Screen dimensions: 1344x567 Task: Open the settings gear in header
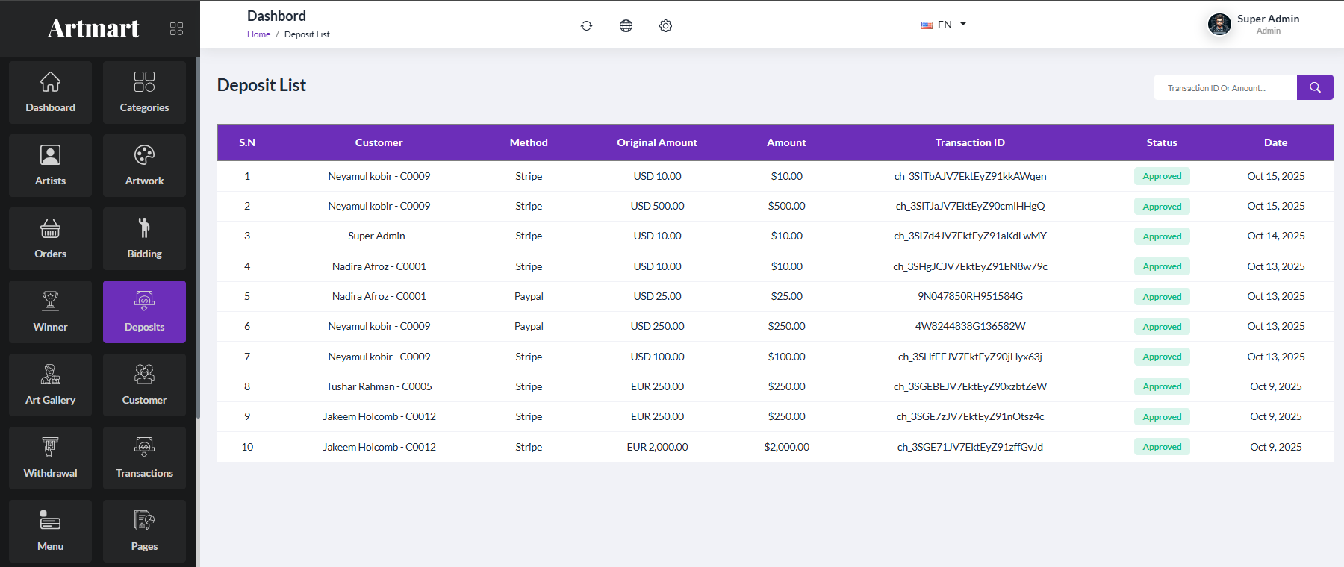666,25
